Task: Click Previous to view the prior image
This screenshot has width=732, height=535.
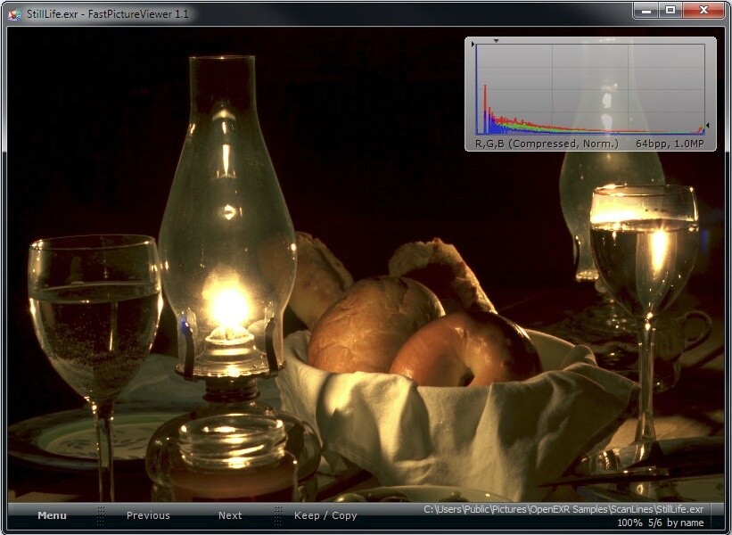Action: click(149, 515)
